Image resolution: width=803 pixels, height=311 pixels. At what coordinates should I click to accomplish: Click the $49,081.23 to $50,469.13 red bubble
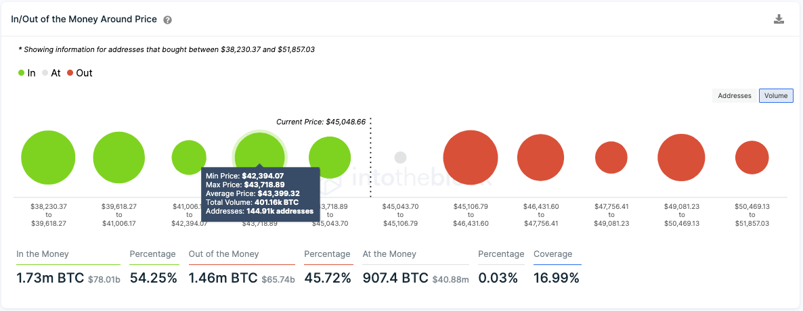pyautogui.click(x=681, y=158)
